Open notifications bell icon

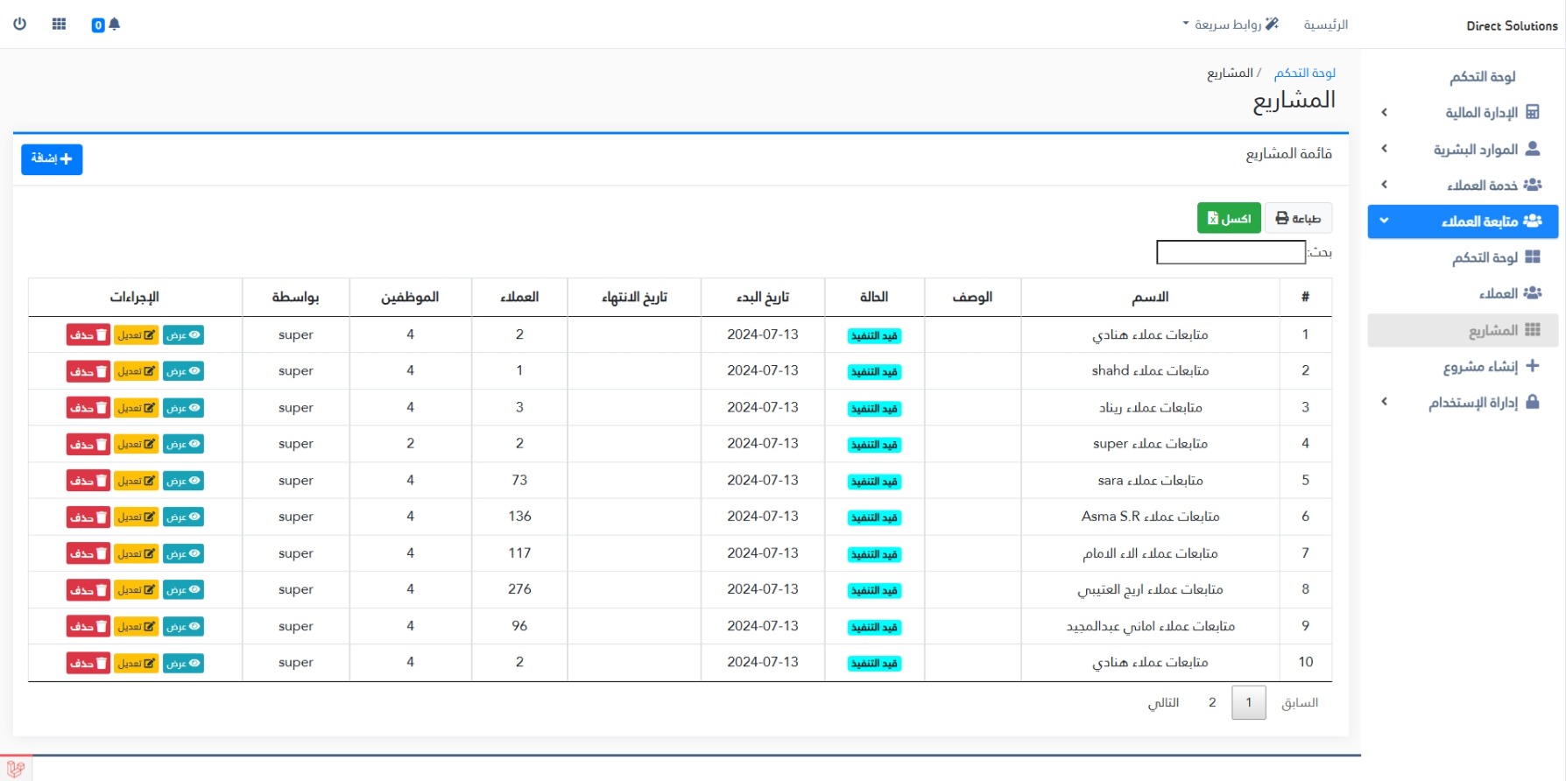click(x=114, y=25)
